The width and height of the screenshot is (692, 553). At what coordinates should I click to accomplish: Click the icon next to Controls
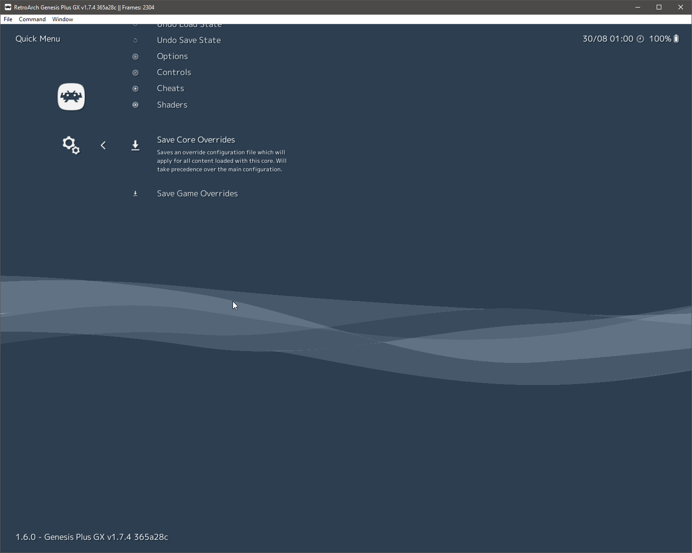coord(135,73)
